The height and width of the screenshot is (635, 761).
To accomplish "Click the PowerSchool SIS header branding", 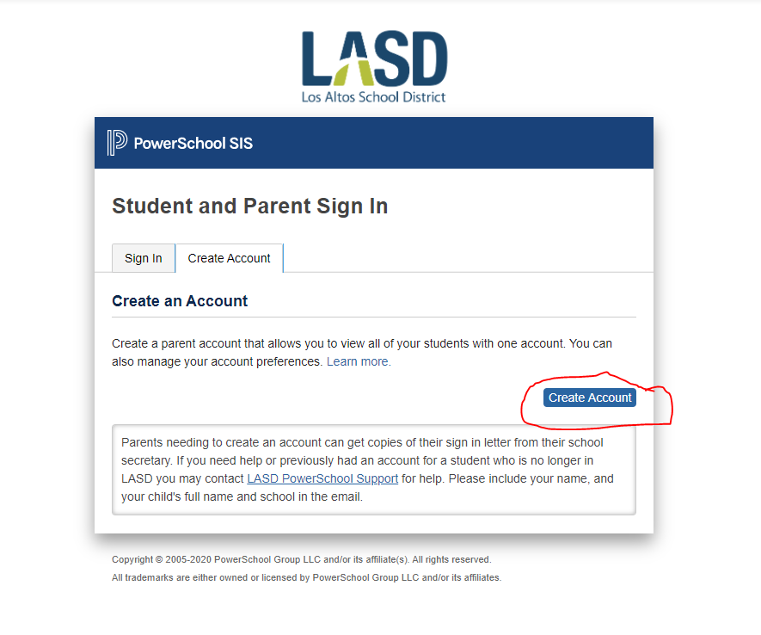I will pyautogui.click(x=180, y=144).
